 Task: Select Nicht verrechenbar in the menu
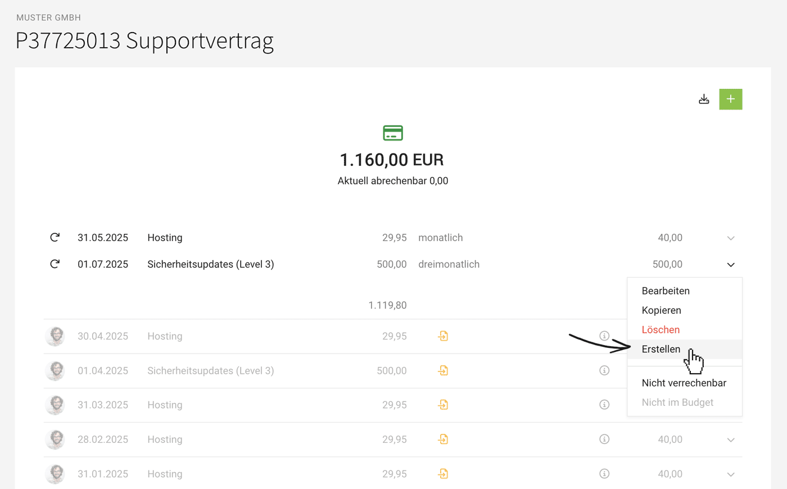click(684, 383)
